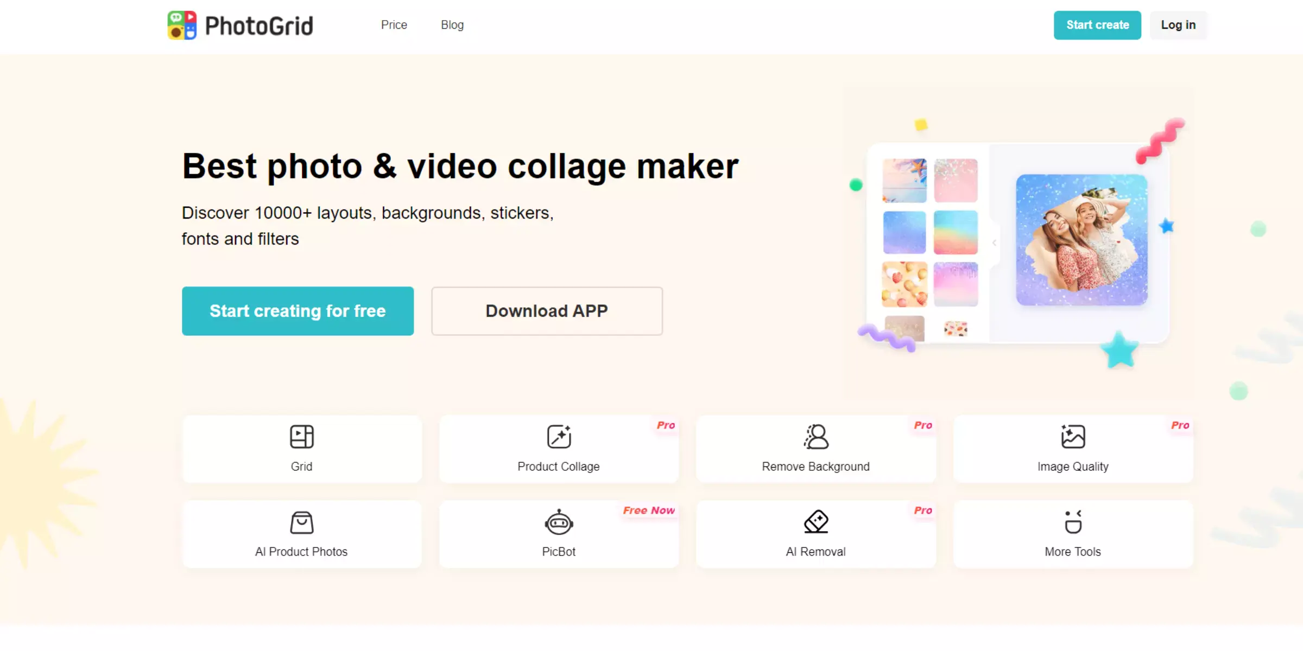Click the Download APP button

coord(547,311)
